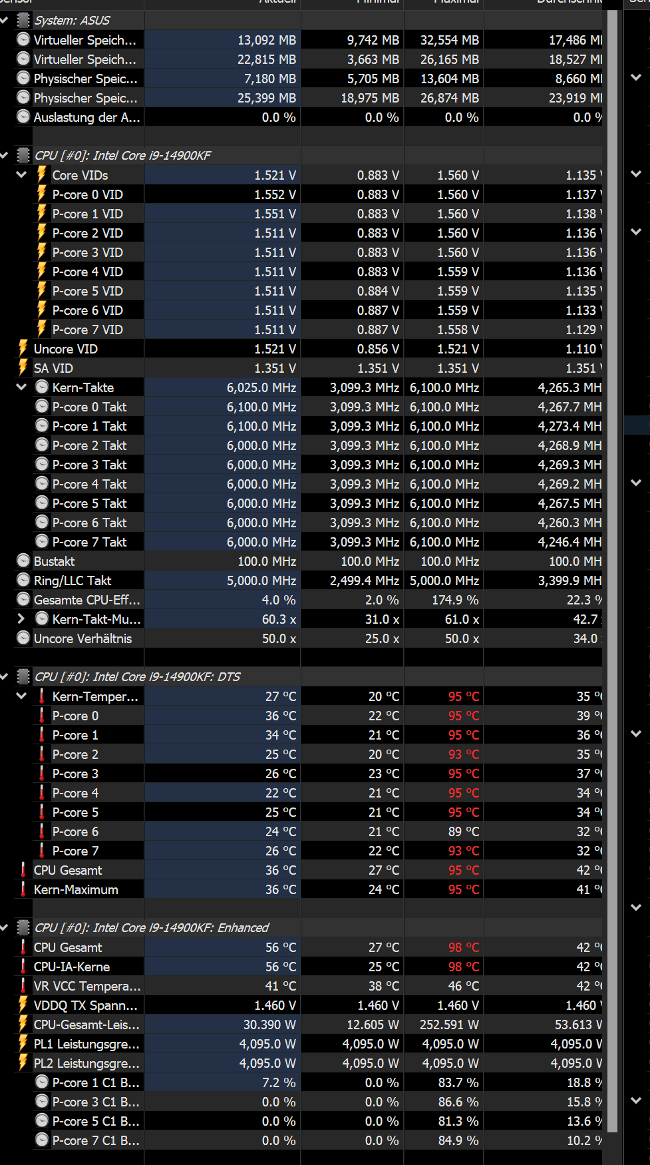Click the lightning icon beside P-core 3 VID
Screen dimensions: 650x1165
tap(42, 252)
